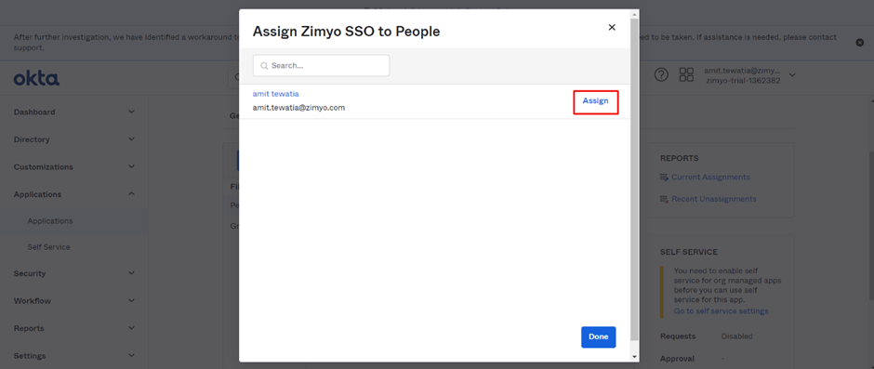This screenshot has height=369, width=874.
Task: Click the Current Assignments report icon
Action: pos(664,178)
